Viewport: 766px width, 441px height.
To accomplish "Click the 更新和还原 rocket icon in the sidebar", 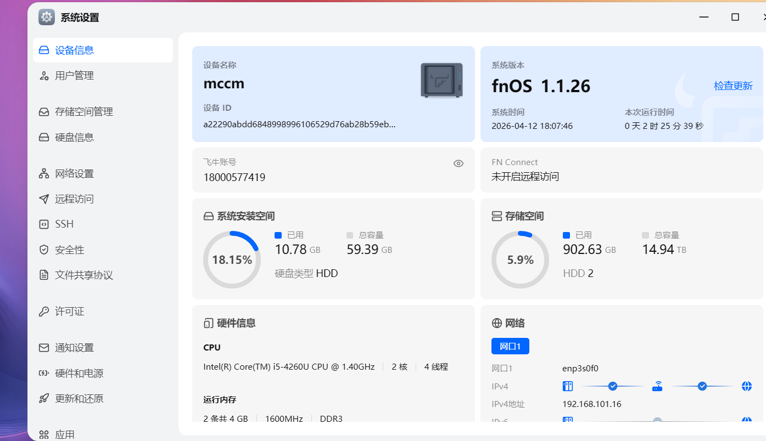I will pos(44,399).
